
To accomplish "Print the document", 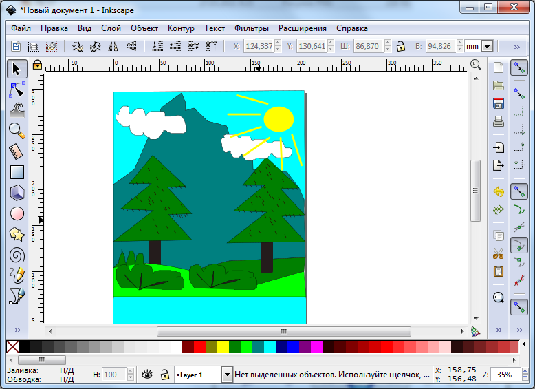I will (x=499, y=121).
